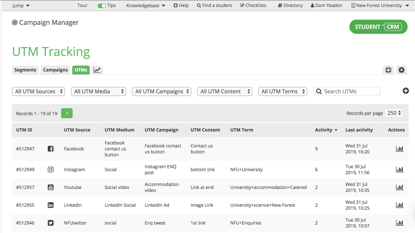Toggle the Tips switch off
415x233 pixels.
point(102,5)
